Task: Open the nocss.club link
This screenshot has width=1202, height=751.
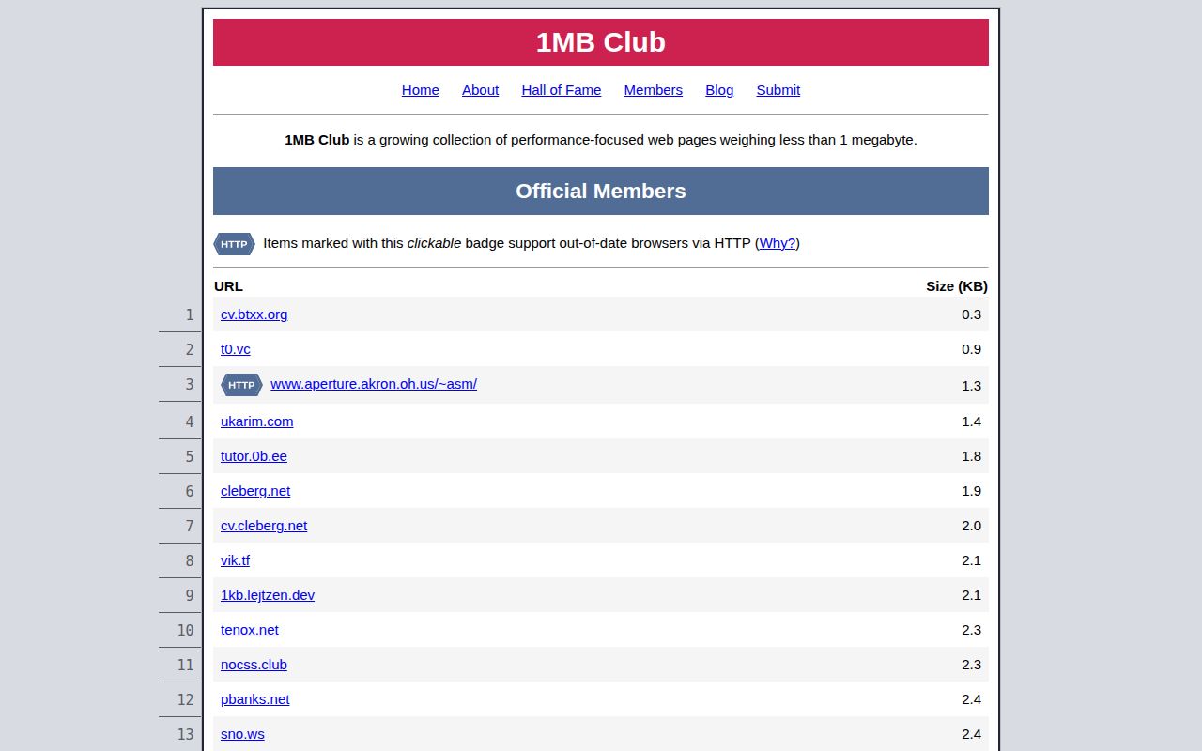Action: click(x=253, y=665)
